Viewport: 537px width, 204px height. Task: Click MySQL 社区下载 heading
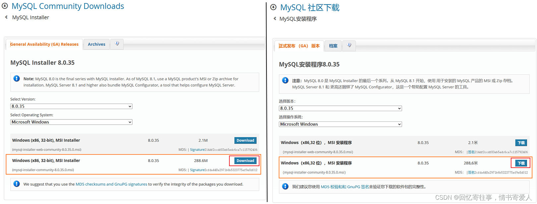click(310, 8)
